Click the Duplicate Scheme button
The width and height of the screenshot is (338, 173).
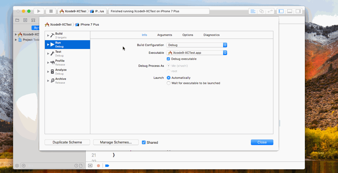pyautogui.click(x=67, y=142)
